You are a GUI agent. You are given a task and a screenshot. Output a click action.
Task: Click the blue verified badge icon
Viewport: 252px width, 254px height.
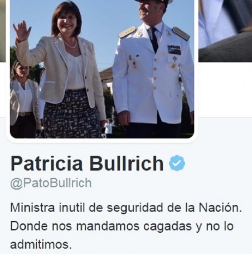177,163
